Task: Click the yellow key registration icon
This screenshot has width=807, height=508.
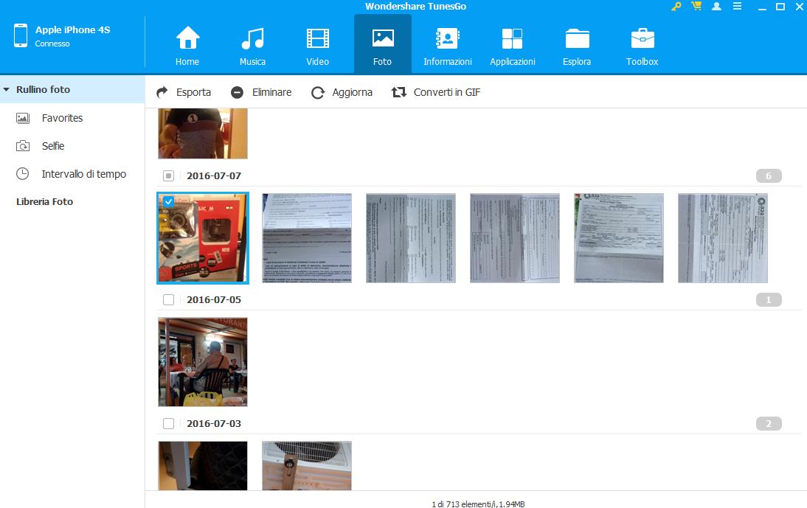Action: (676, 7)
